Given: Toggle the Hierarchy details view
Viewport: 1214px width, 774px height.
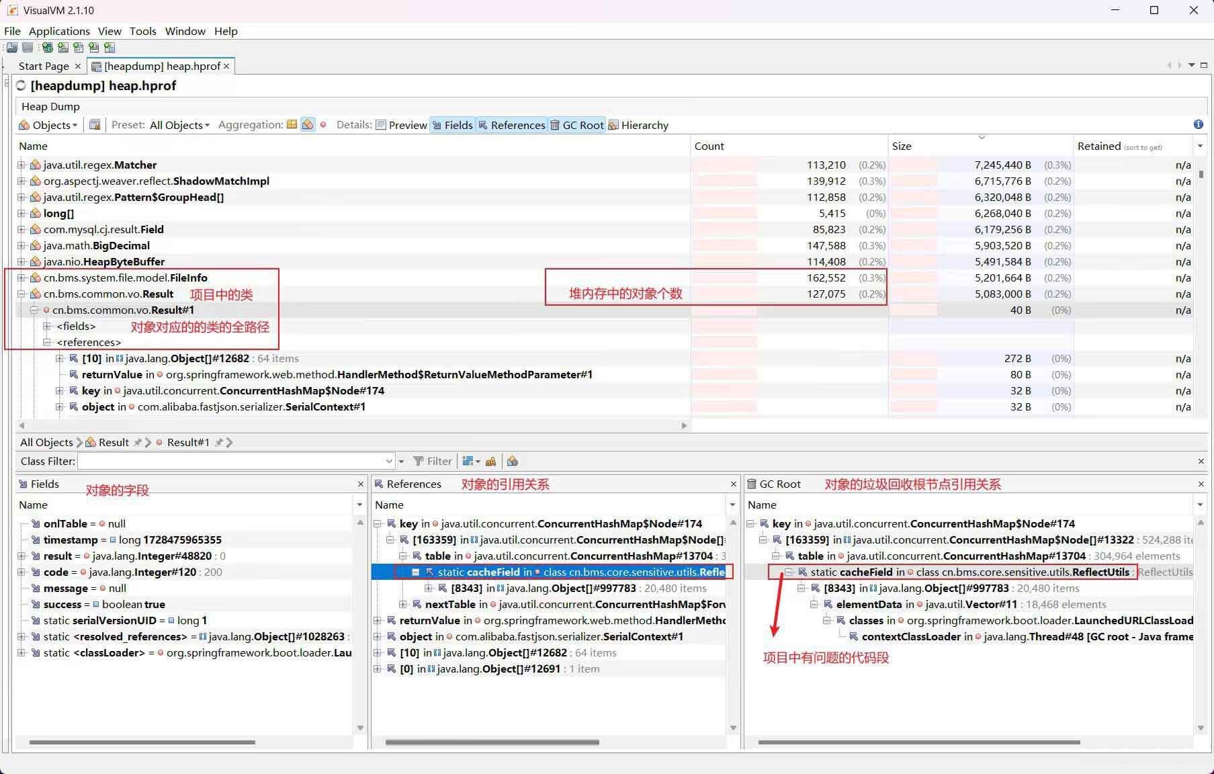Looking at the screenshot, I should 638,125.
